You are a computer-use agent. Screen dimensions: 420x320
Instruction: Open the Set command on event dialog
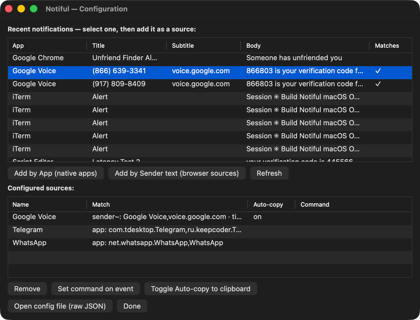coord(96,289)
